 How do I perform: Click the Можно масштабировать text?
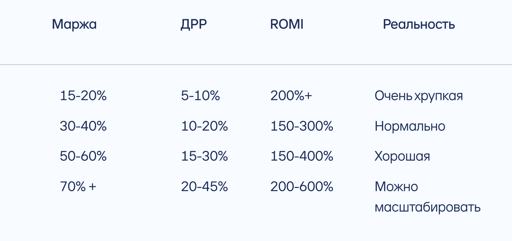click(x=427, y=197)
